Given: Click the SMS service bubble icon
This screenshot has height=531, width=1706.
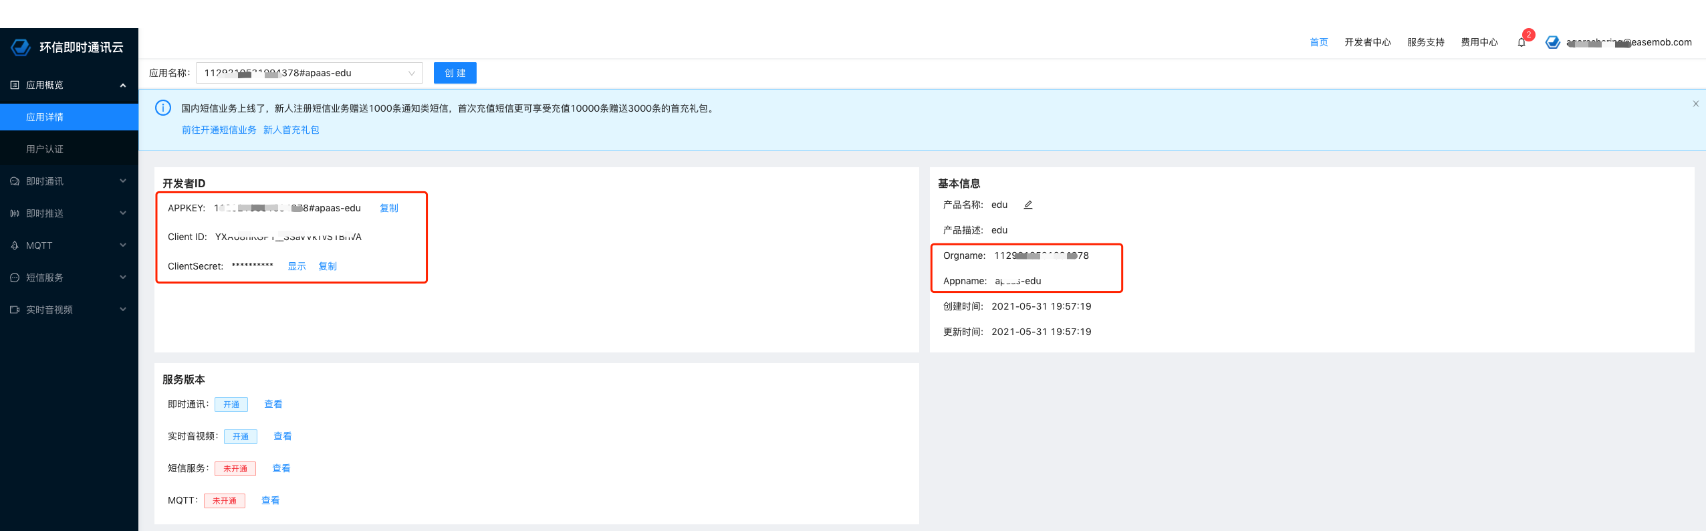Looking at the screenshot, I should pos(15,278).
